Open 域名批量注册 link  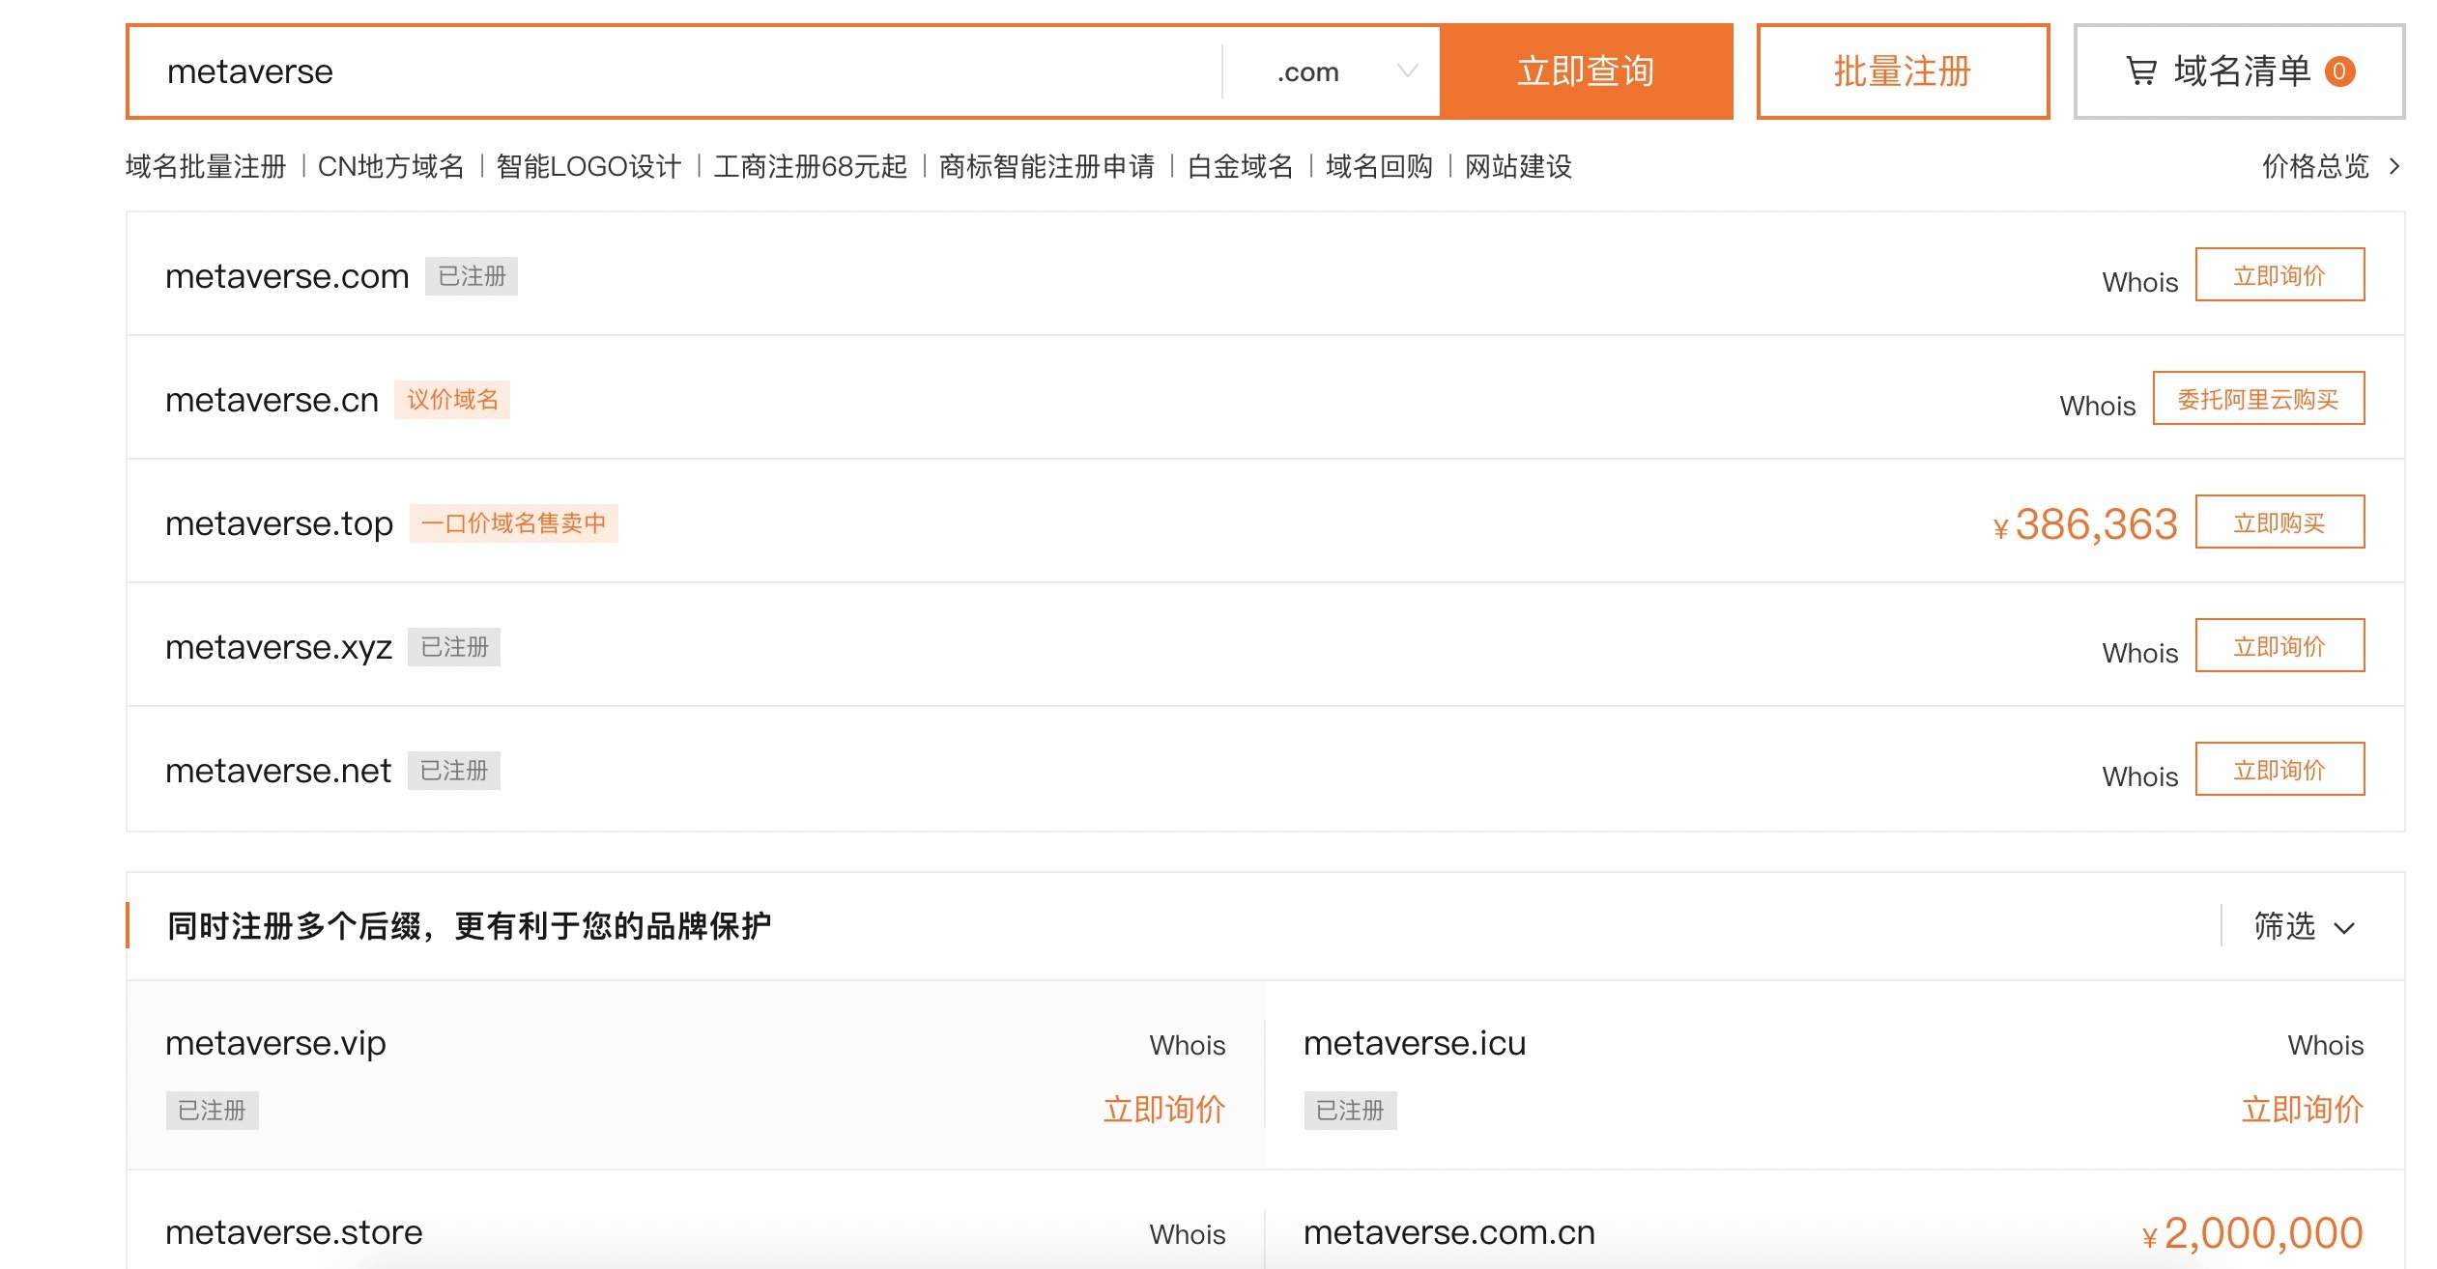(206, 167)
